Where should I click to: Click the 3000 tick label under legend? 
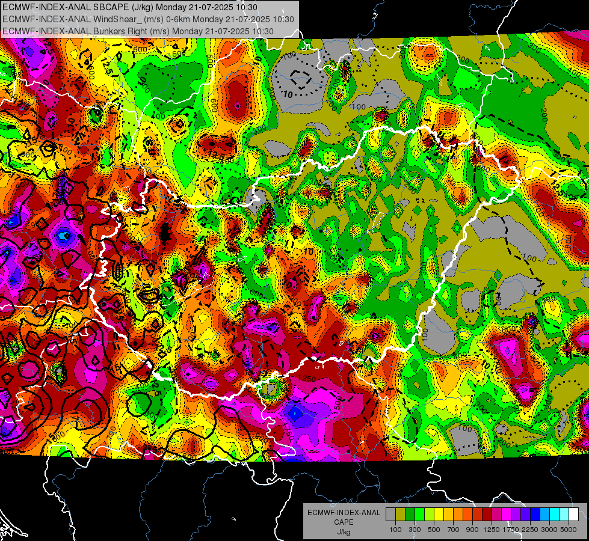[549, 530]
